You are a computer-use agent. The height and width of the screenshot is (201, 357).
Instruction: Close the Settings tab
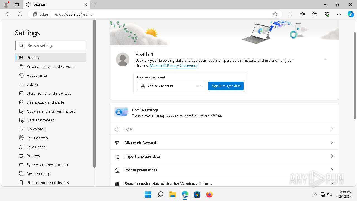click(86, 4)
